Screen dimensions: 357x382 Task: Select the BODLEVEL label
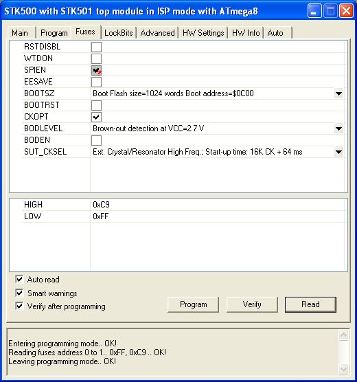coord(43,128)
